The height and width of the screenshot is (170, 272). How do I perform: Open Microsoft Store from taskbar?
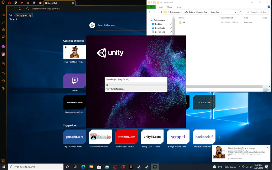(99, 167)
